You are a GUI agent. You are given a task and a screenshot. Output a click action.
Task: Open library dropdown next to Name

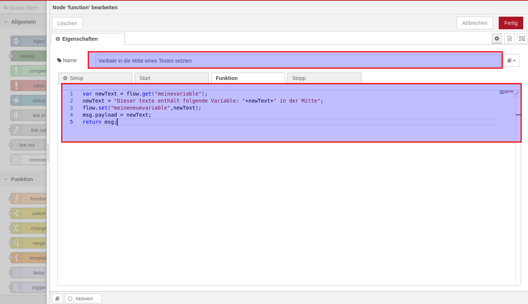pos(511,60)
